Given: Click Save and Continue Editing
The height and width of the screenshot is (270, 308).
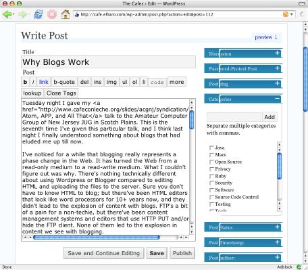Looking at the screenshot, I should pyautogui.click(x=104, y=253).
